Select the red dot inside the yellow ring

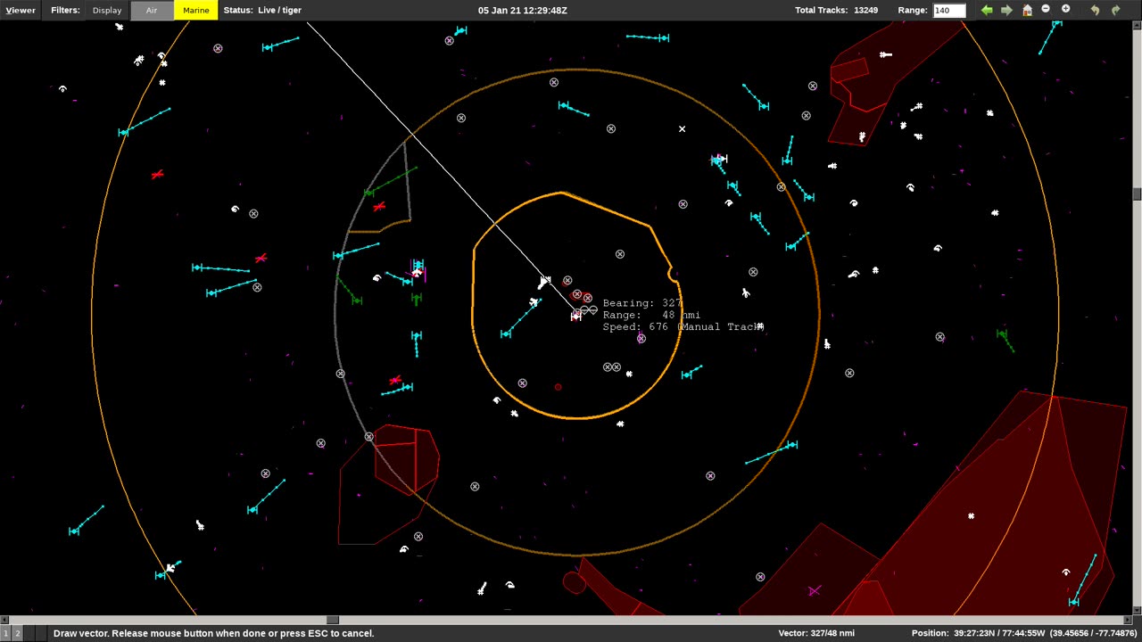pyautogui.click(x=558, y=387)
